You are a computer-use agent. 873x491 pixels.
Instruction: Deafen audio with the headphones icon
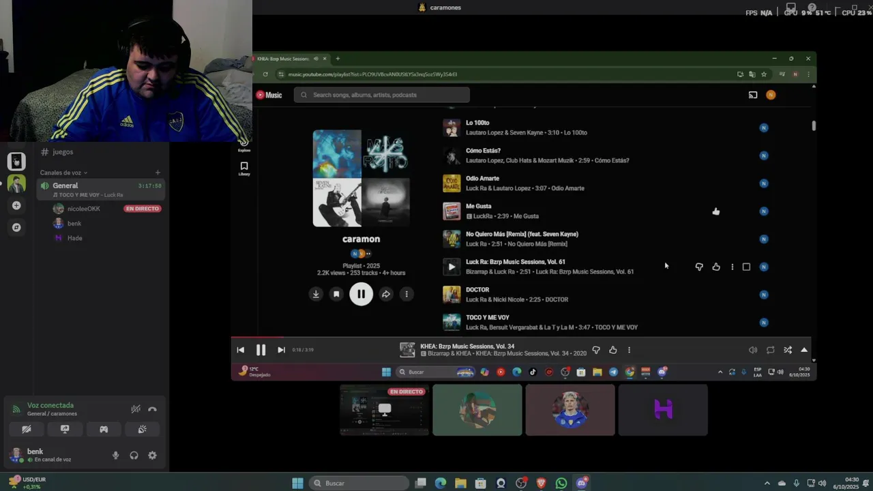click(x=134, y=456)
